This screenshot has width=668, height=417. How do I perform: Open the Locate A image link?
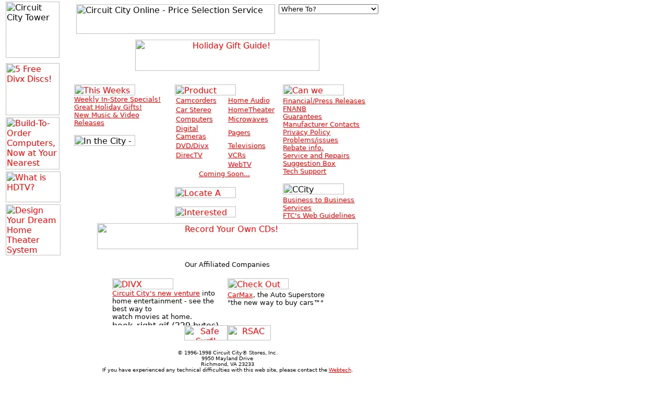pos(205,193)
